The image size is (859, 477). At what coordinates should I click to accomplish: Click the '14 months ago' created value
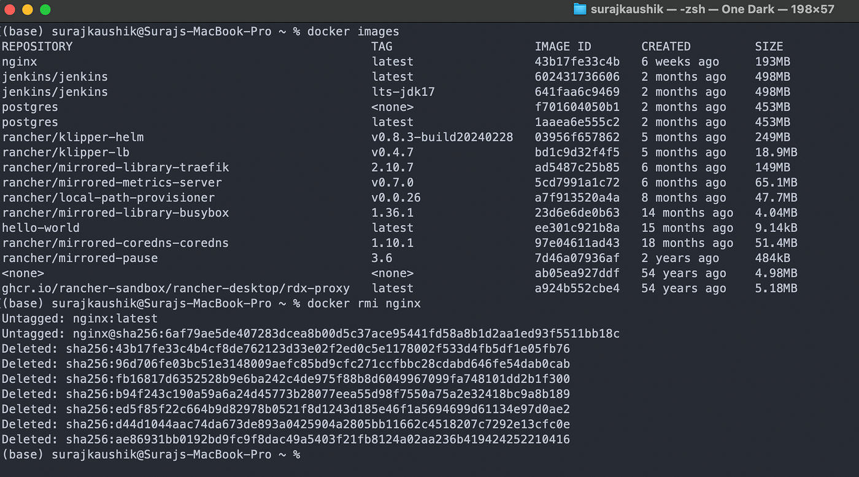tap(687, 213)
